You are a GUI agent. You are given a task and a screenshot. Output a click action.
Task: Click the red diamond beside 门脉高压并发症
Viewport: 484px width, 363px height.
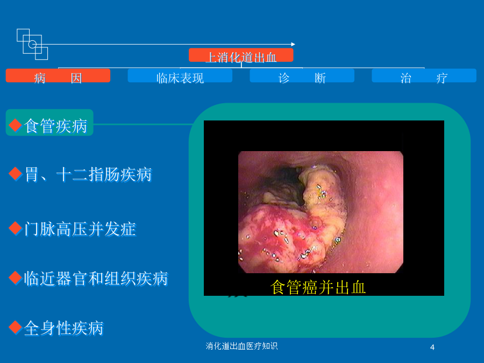[15, 229]
